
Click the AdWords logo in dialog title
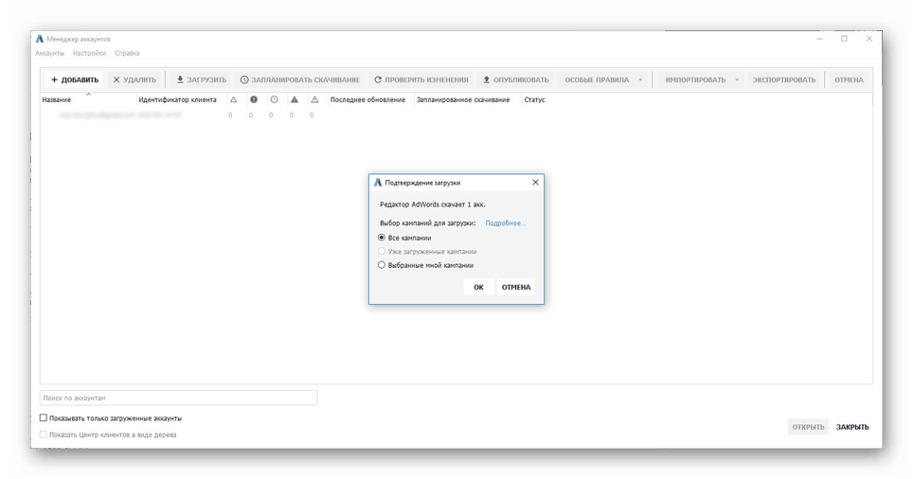377,182
